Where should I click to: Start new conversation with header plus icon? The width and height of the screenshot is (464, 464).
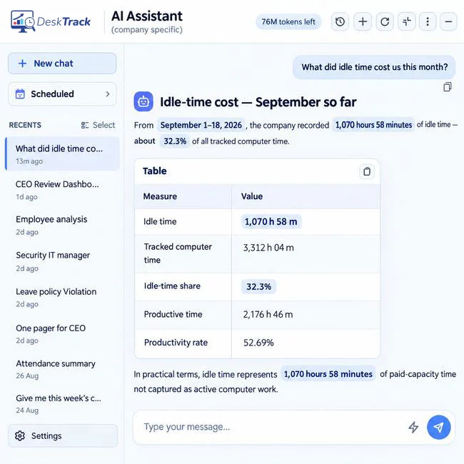pyautogui.click(x=363, y=21)
